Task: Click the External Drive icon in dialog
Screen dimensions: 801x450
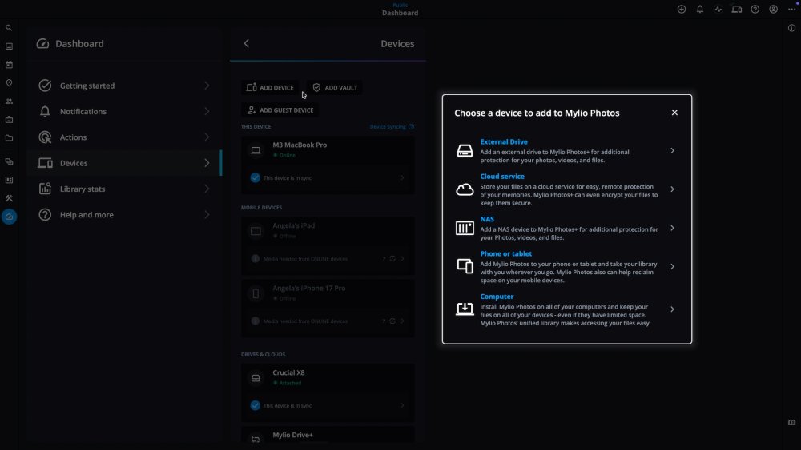Action: 465,151
